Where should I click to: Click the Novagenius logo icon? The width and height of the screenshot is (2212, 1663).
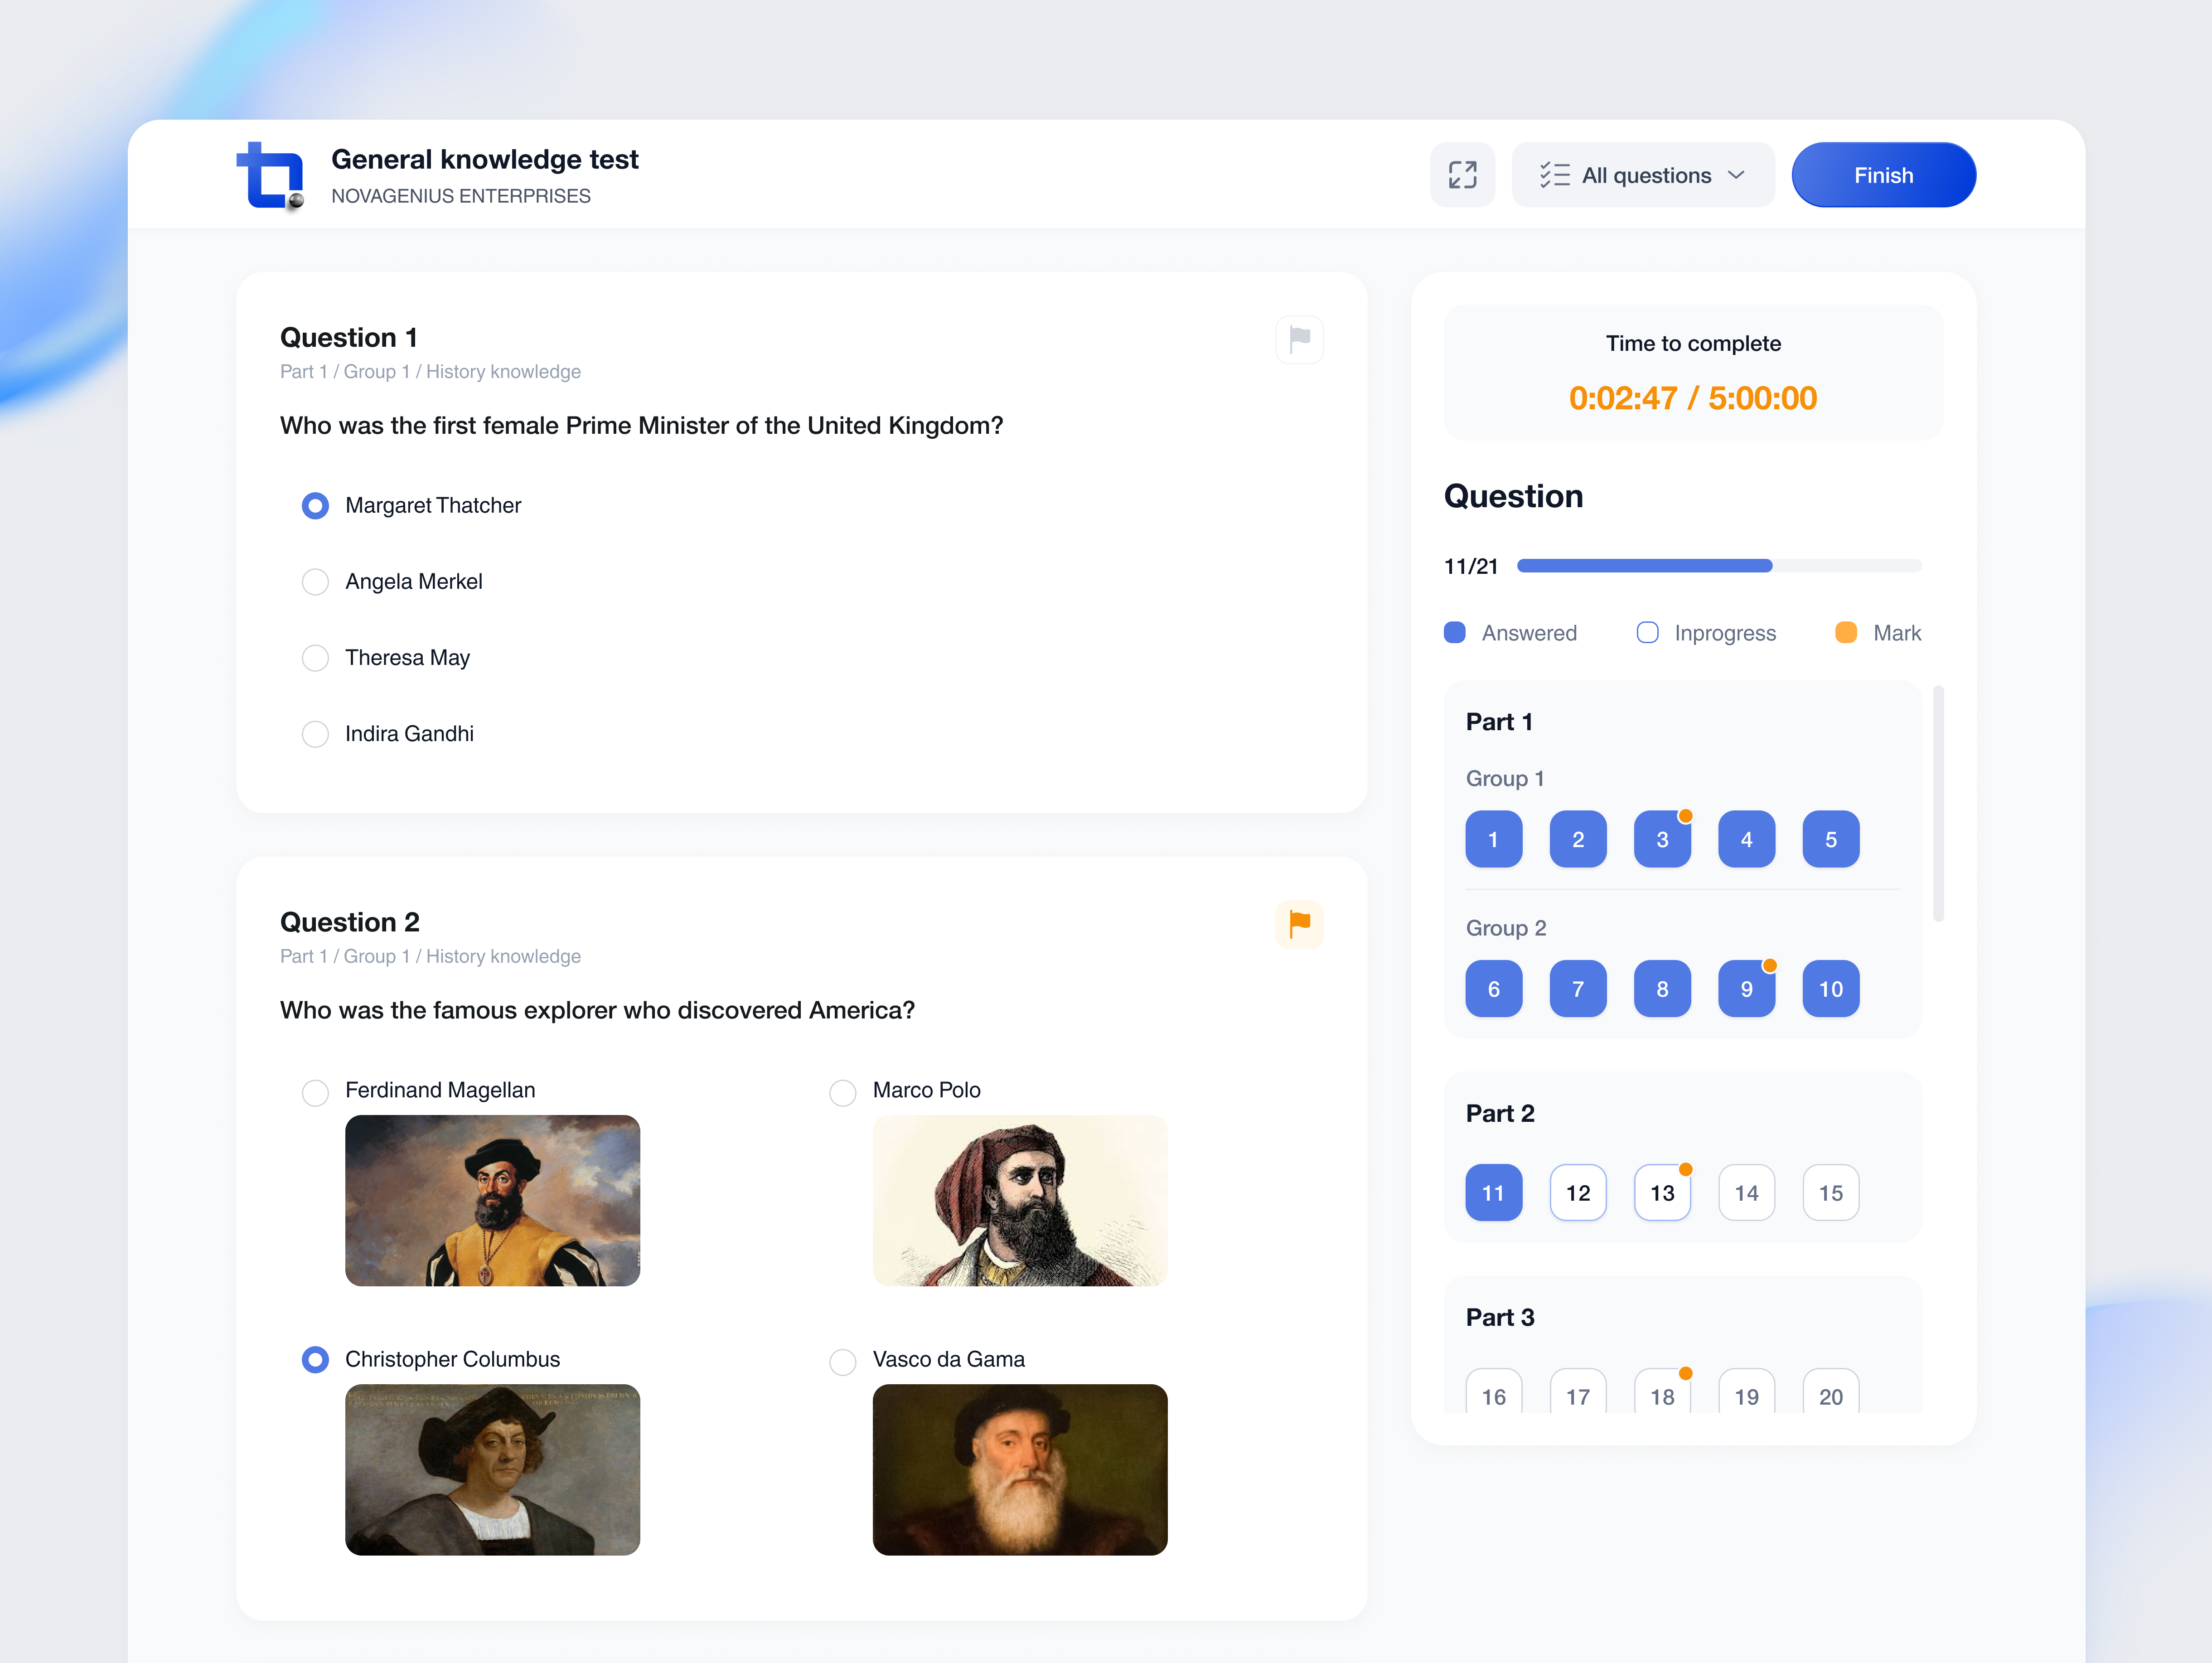270,176
